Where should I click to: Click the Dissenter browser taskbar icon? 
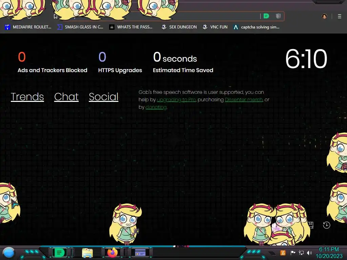pyautogui.click(x=59, y=253)
